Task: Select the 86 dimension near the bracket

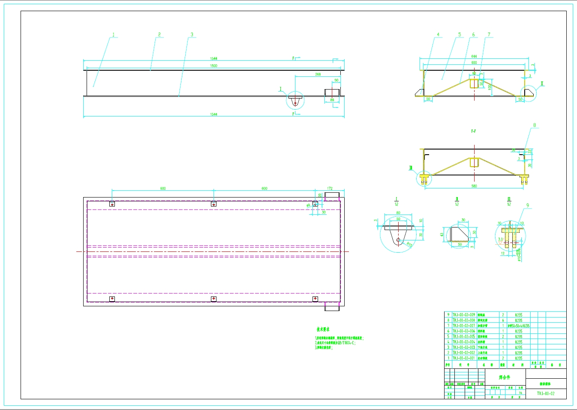Action: [332, 100]
